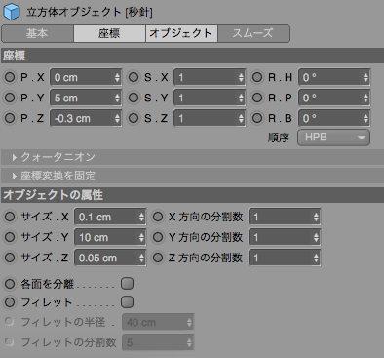The height and width of the screenshot is (358, 384).
Task: Click the P.Y field stepper arrows
Action: [x=117, y=98]
